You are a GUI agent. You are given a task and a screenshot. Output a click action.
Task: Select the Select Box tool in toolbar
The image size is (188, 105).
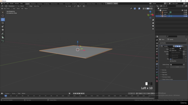coord(3,12)
